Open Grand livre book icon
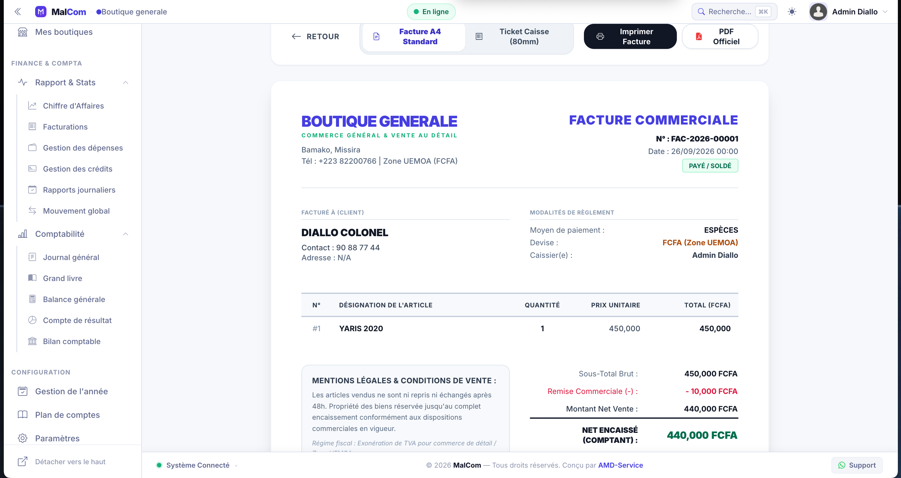 click(x=32, y=278)
